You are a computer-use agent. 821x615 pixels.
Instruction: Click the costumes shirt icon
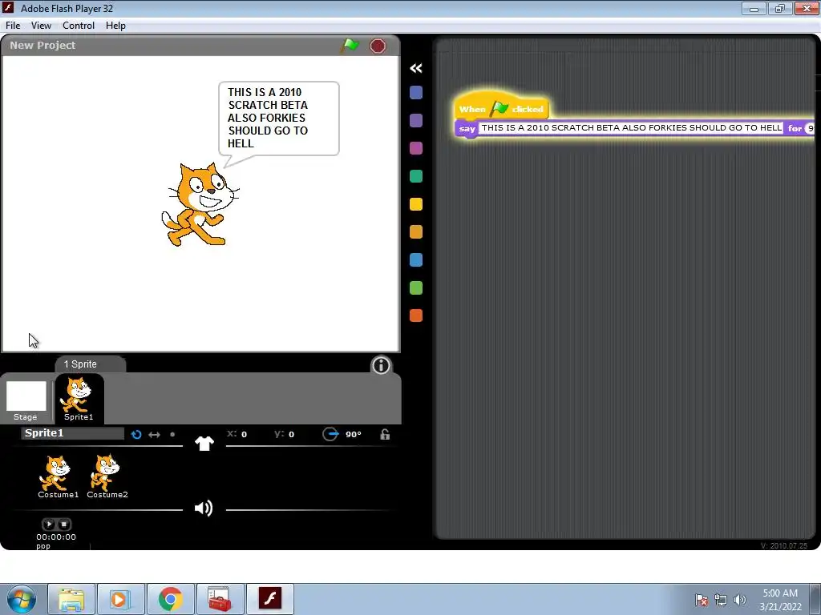point(204,444)
